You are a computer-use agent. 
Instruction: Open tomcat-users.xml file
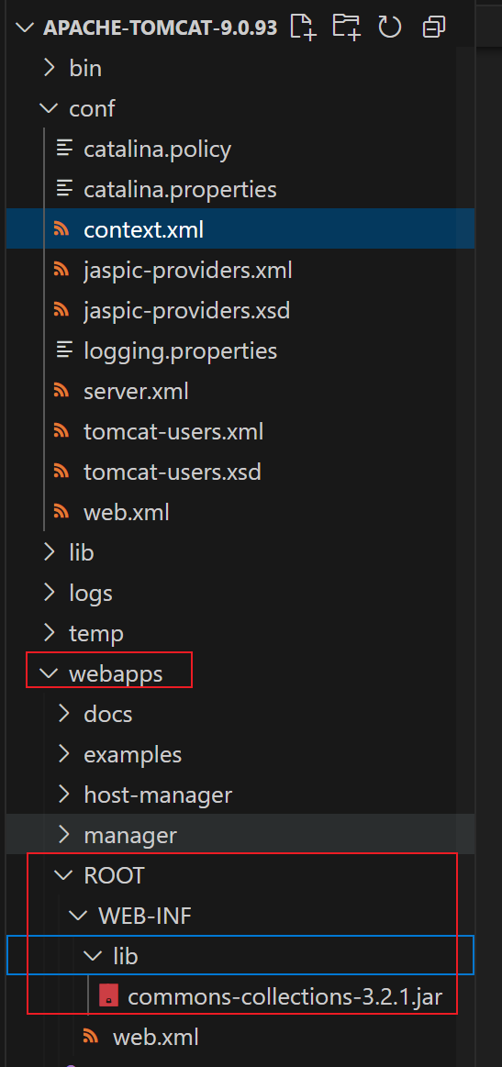pyautogui.click(x=173, y=431)
